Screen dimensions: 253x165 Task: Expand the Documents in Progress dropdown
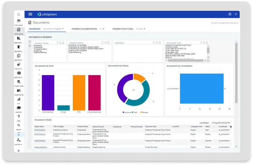pyautogui.click(x=53, y=28)
